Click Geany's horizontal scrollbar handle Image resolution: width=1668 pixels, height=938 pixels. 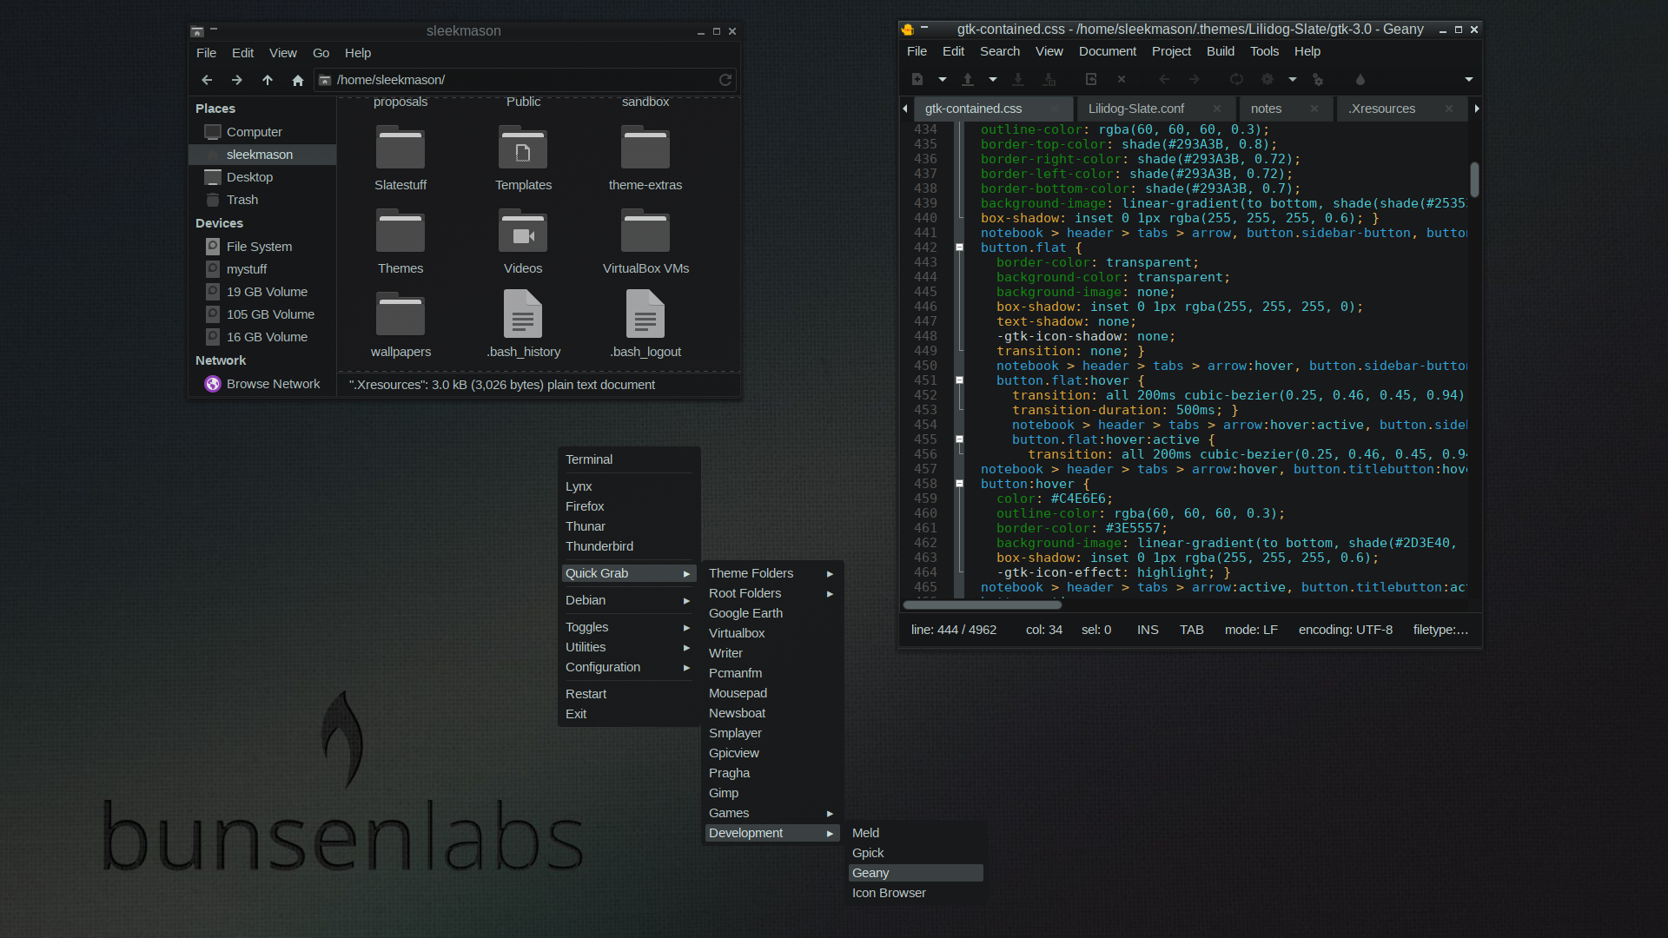coord(983,604)
